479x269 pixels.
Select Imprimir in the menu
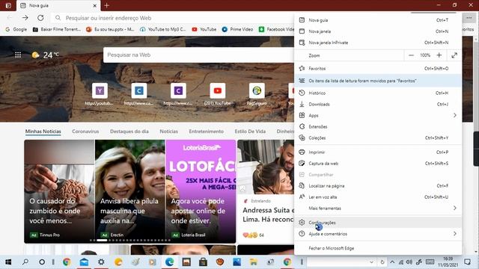pos(378,152)
